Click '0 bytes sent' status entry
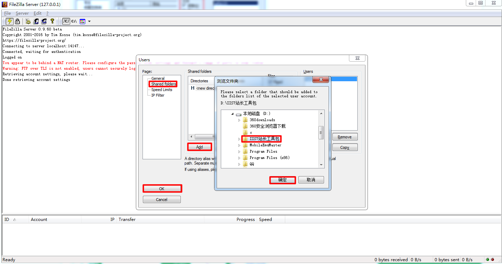 click(x=447, y=260)
